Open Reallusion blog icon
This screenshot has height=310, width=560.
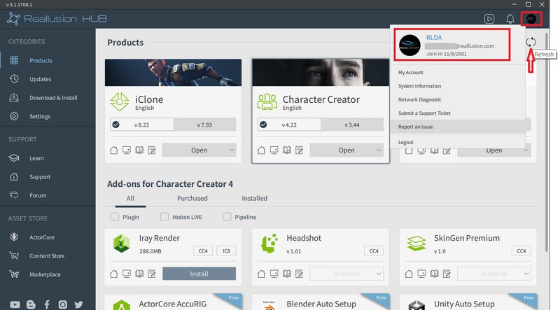click(31, 304)
